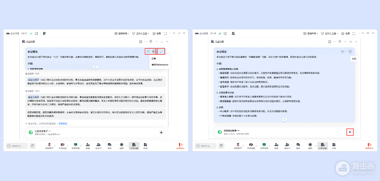
Task: Click the pop-out share icon in left window header
Action: pyautogui.click(x=36, y=33)
